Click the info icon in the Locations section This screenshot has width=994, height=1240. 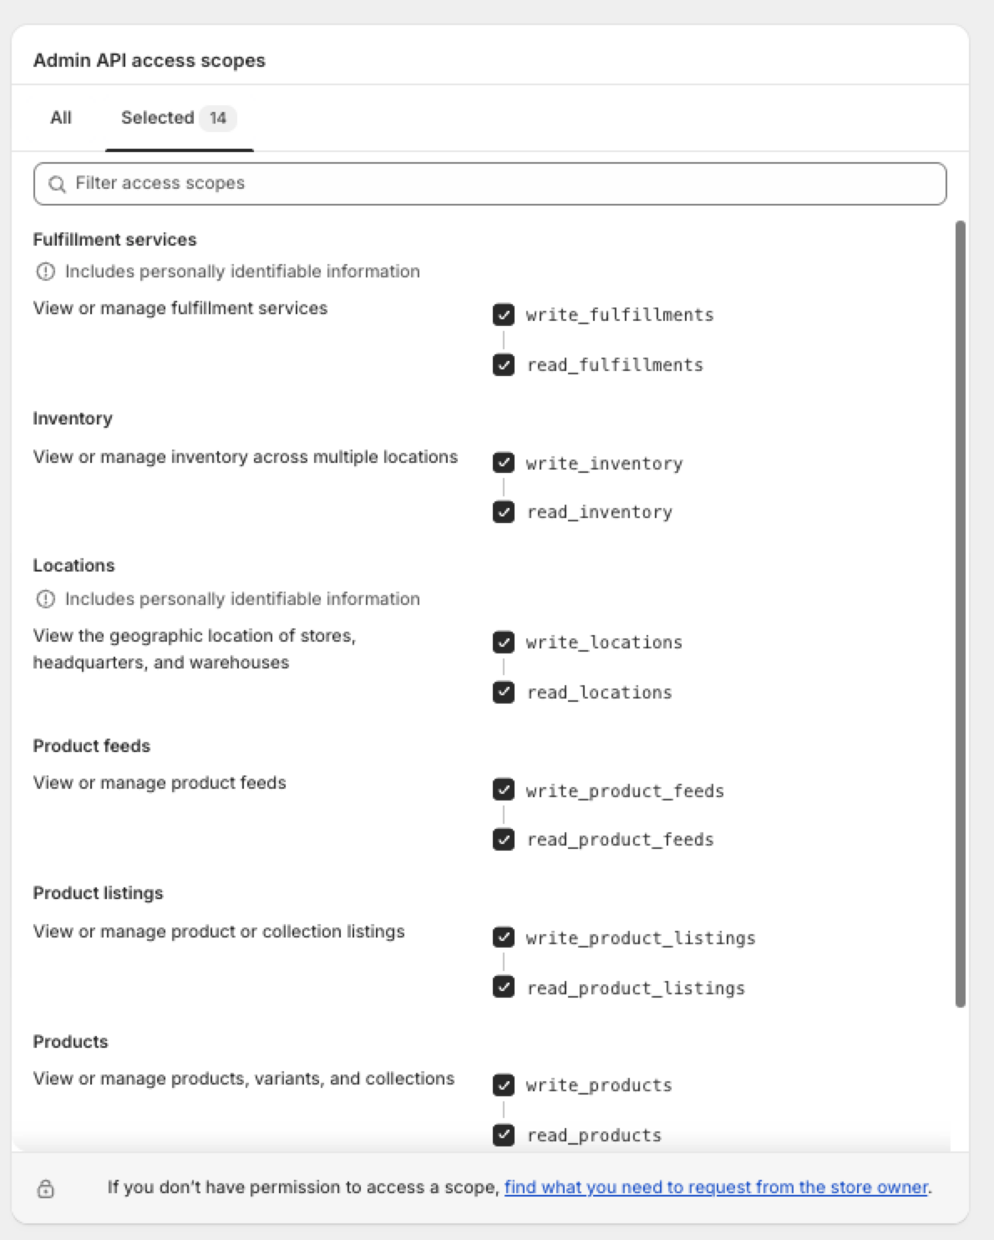coord(44,598)
